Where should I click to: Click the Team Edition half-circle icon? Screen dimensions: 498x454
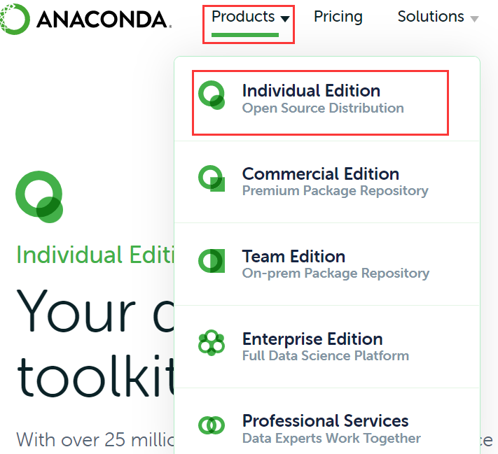tap(212, 261)
